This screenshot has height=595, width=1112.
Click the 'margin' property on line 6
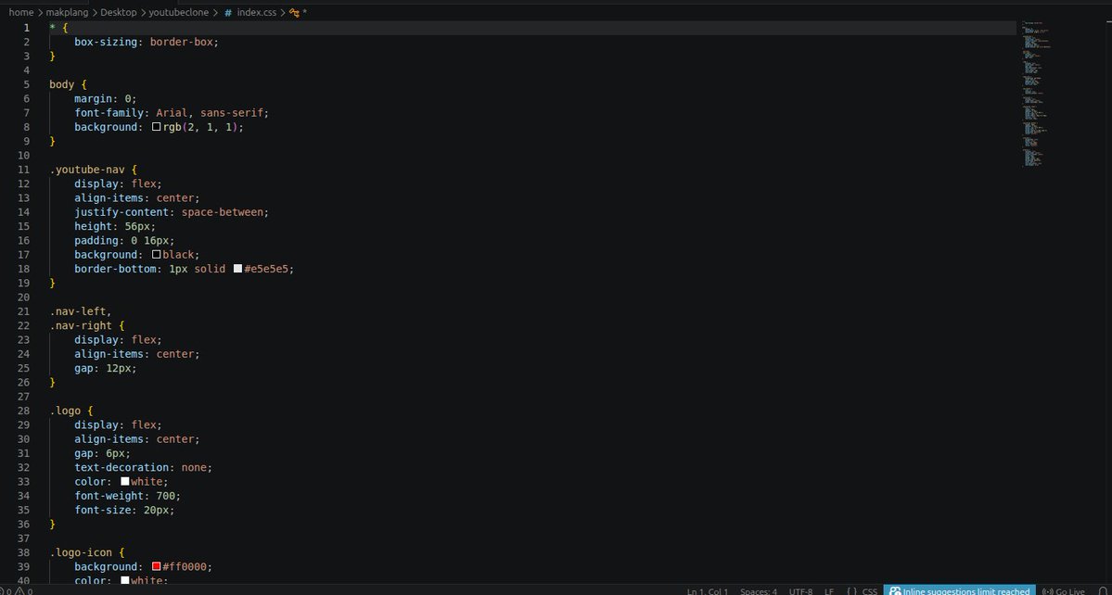coord(93,99)
